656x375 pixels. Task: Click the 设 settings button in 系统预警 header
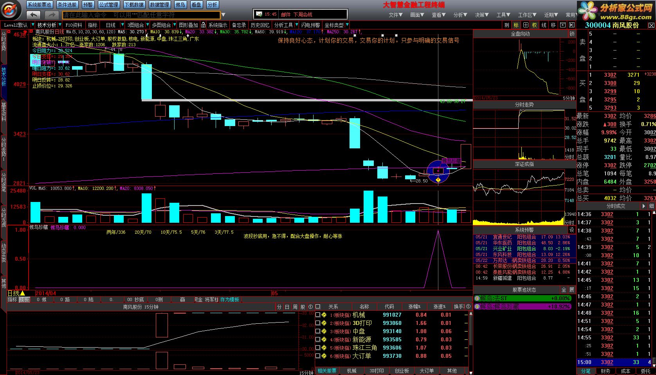[x=571, y=230]
